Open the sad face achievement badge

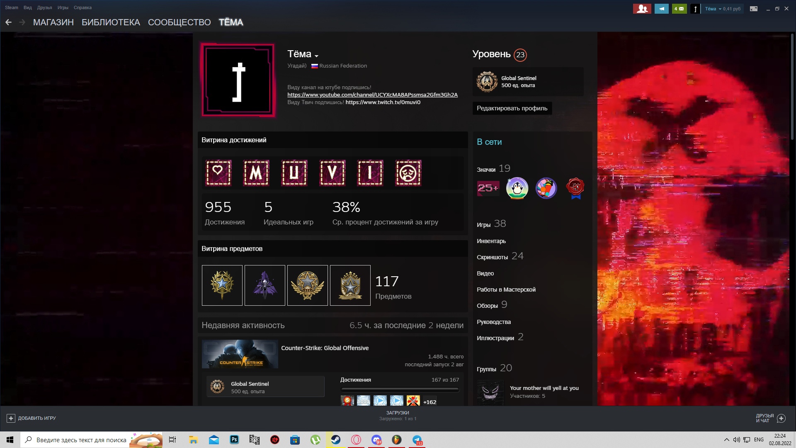pos(408,173)
